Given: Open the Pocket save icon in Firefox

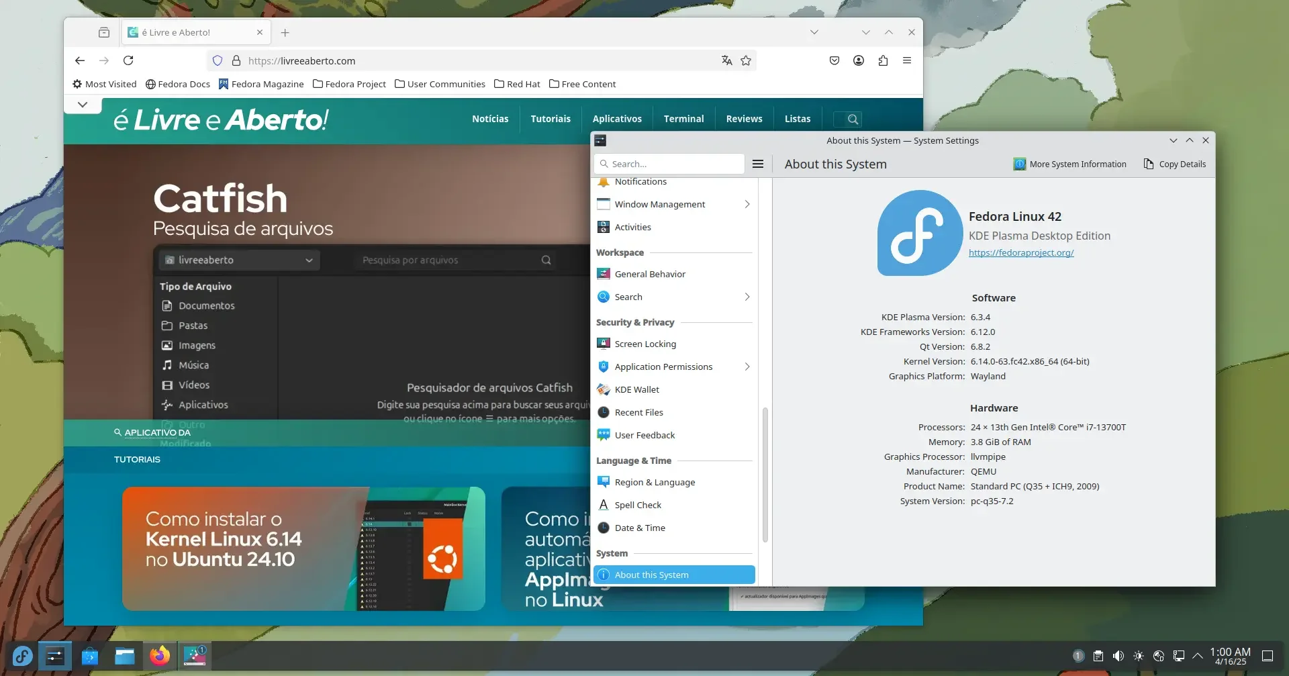Looking at the screenshot, I should 834,60.
